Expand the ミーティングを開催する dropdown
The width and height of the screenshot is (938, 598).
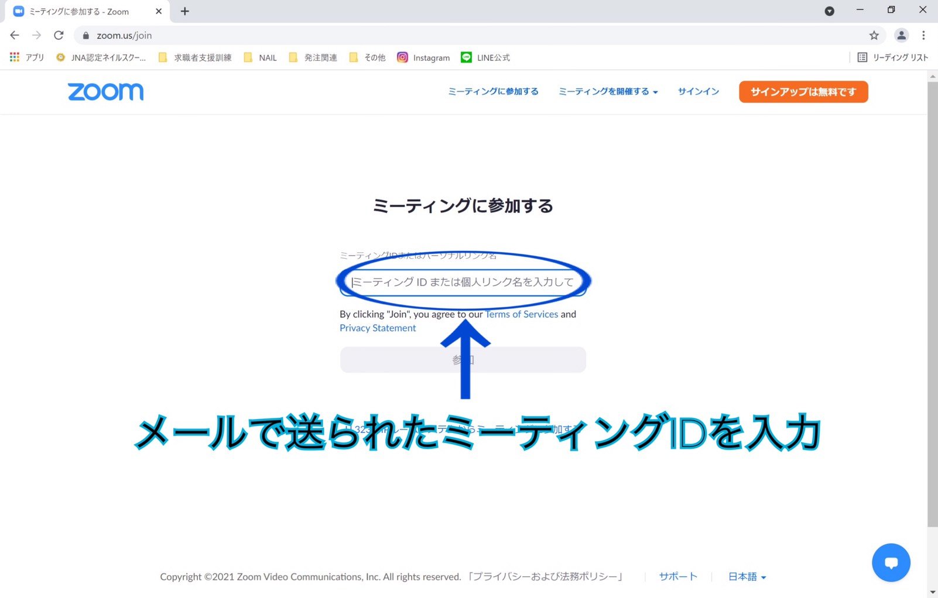[x=608, y=91]
